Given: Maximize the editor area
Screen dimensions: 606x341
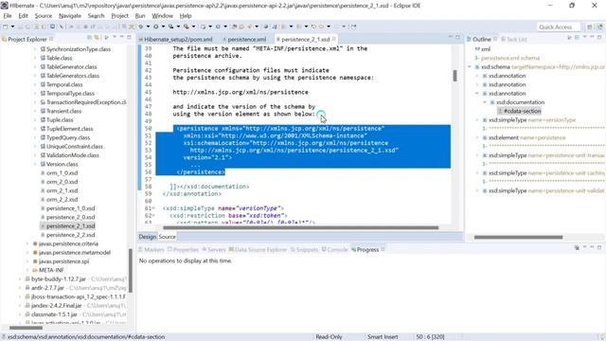Looking at the screenshot, I should pos(457,37).
